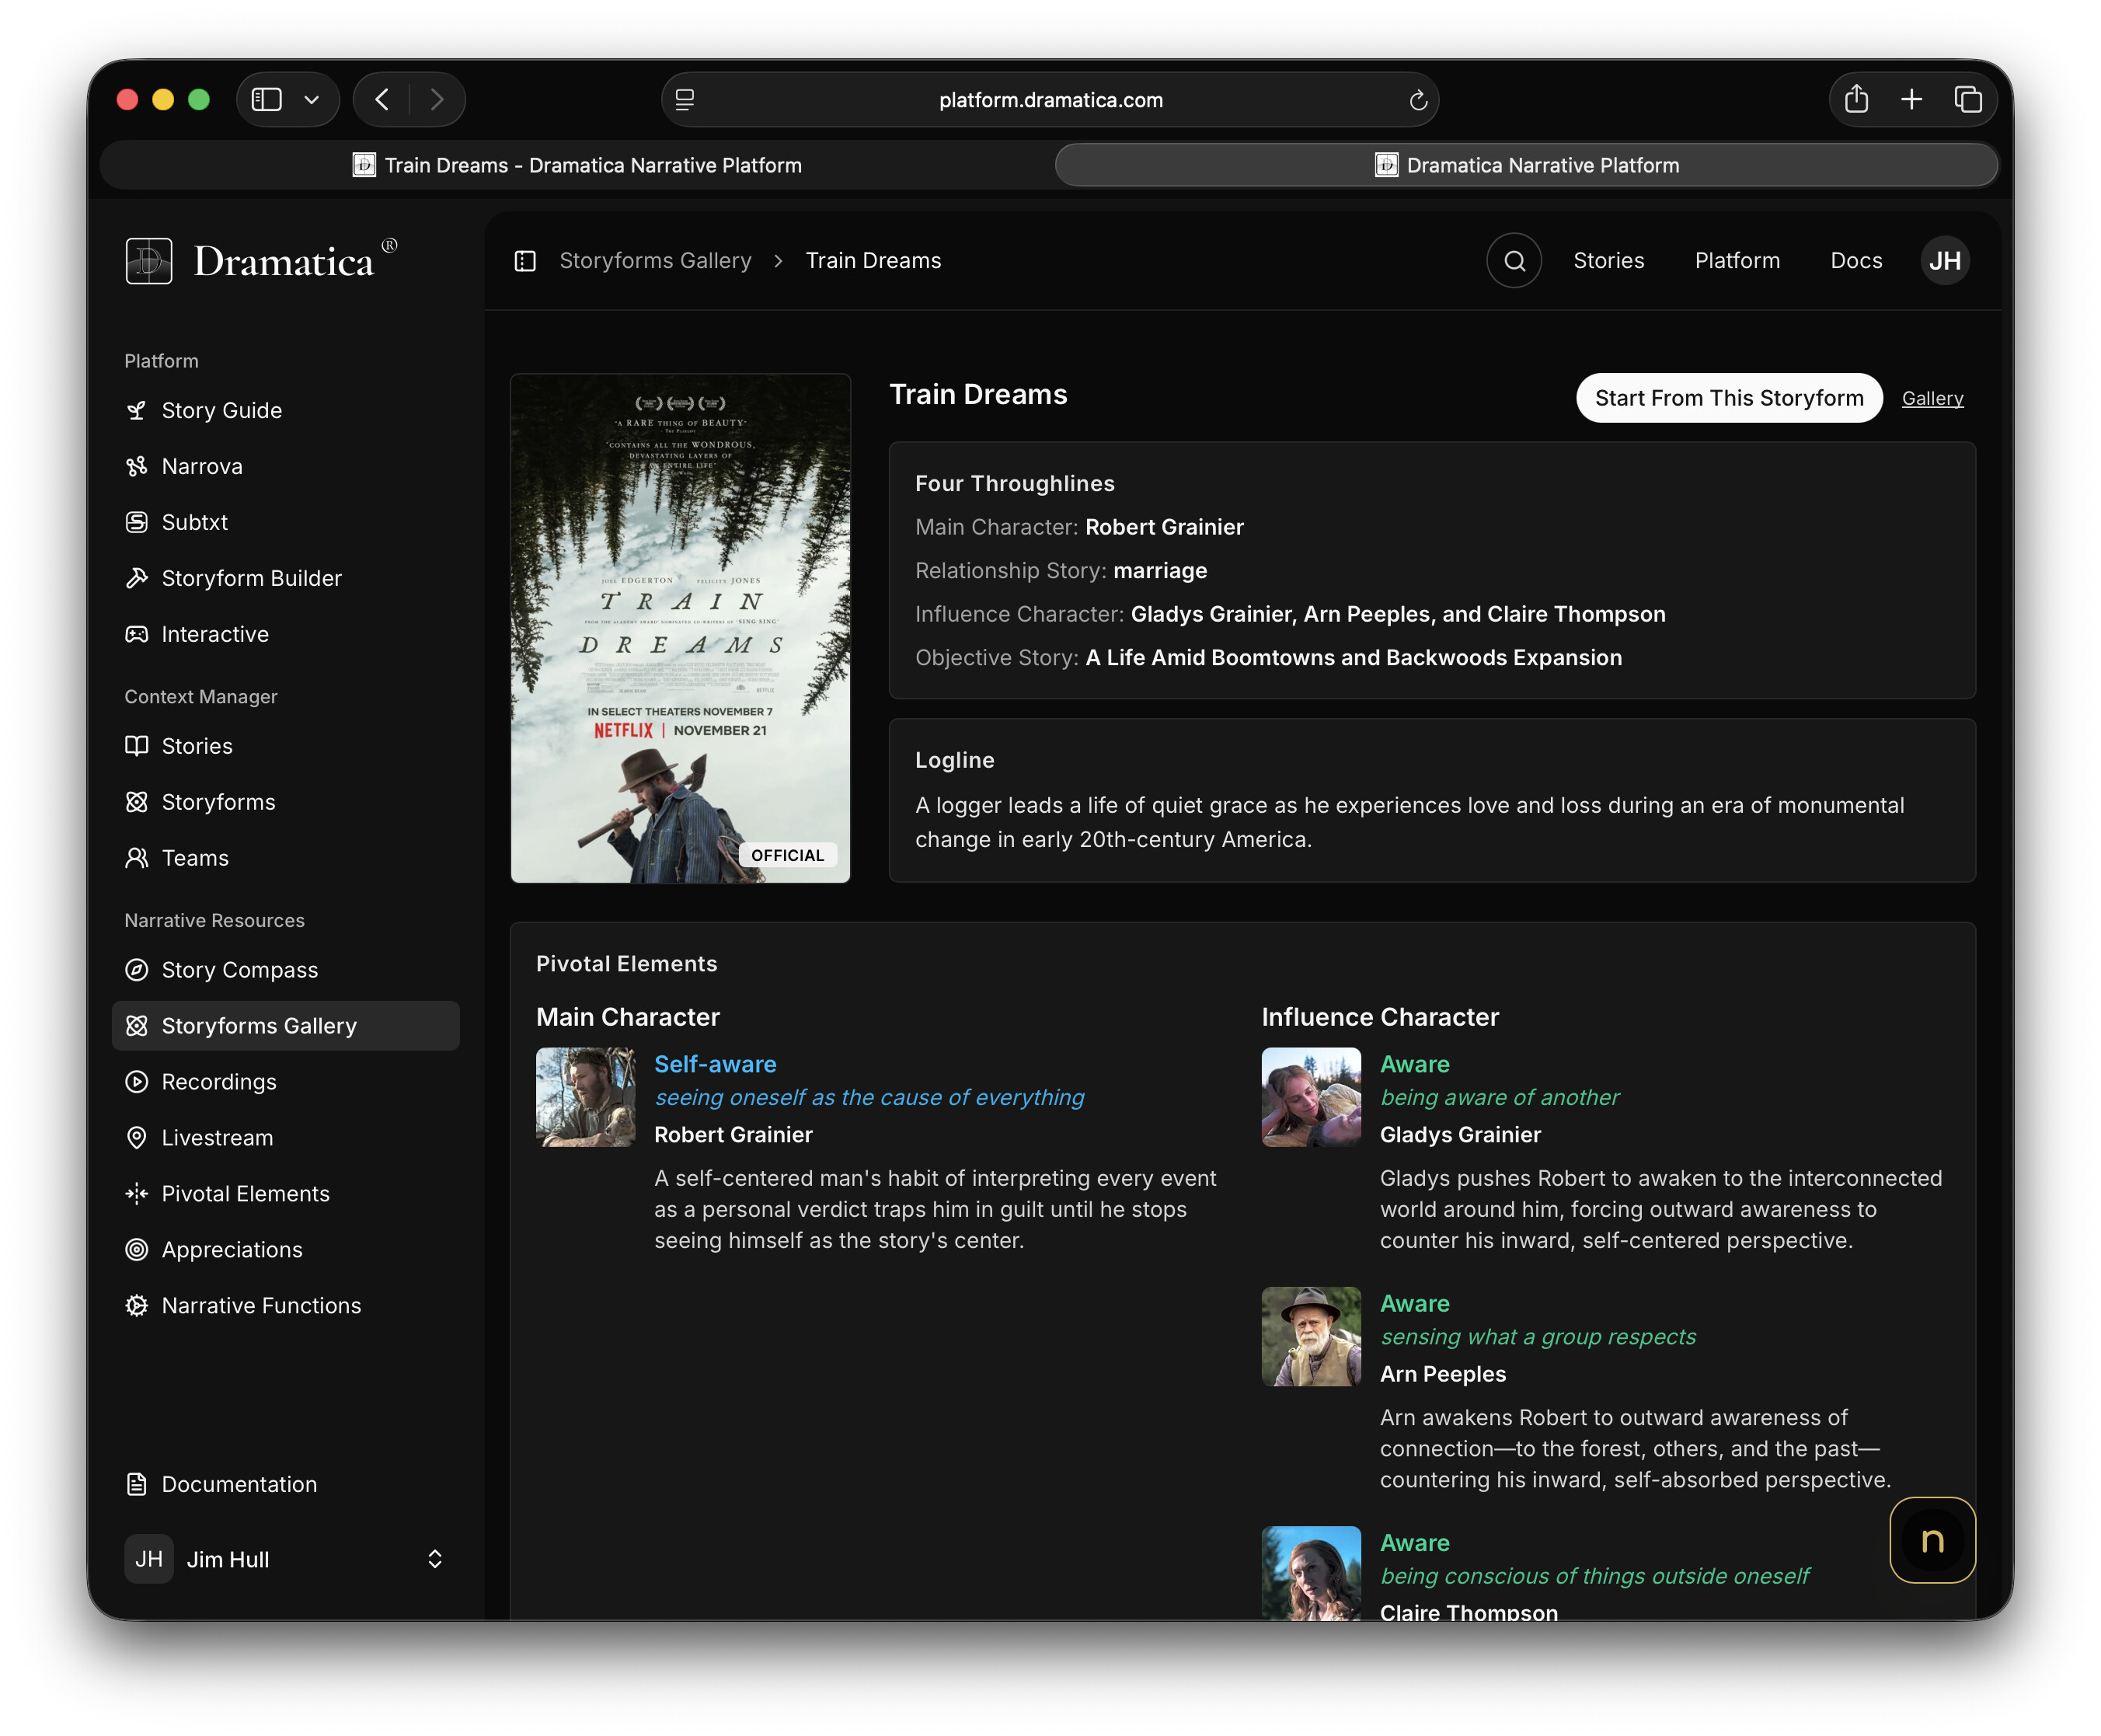Follow the Gallery link
The width and height of the screenshot is (2101, 1736).
click(1932, 398)
